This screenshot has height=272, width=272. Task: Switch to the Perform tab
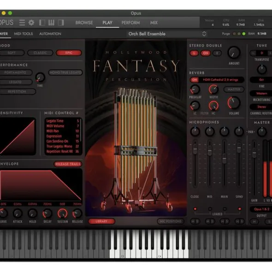coord(130,23)
